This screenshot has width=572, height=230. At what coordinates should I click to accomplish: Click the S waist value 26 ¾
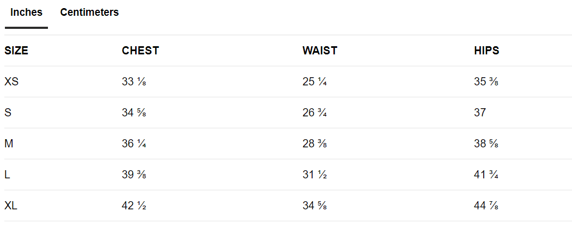(315, 113)
